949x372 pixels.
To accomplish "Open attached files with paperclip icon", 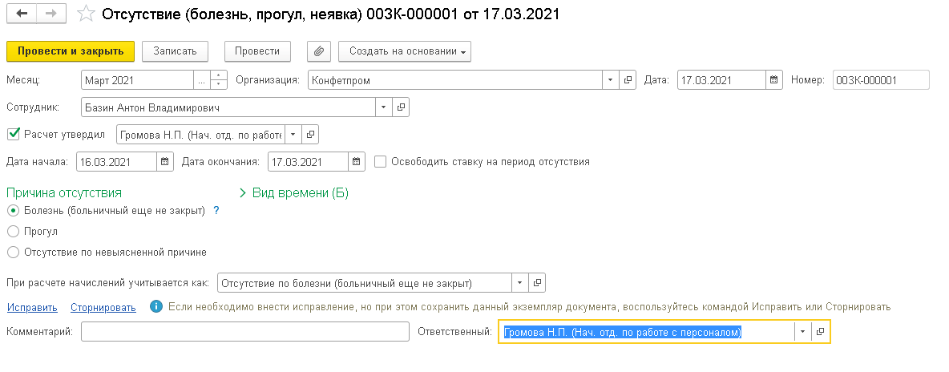I will (x=319, y=51).
